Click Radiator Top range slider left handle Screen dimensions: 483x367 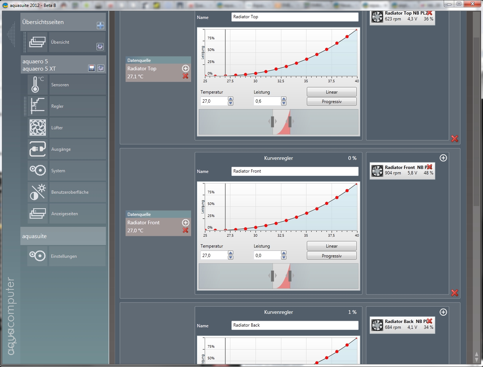(x=272, y=122)
